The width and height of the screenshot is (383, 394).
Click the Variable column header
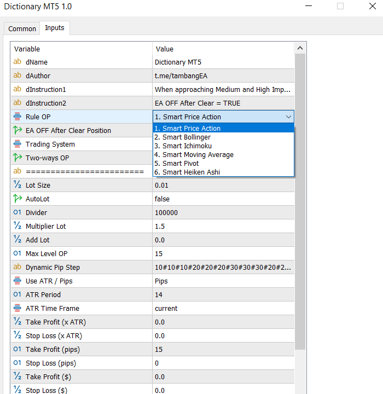click(x=81, y=49)
